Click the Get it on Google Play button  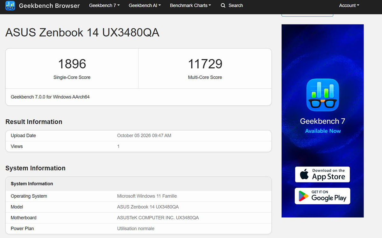pos(322,196)
